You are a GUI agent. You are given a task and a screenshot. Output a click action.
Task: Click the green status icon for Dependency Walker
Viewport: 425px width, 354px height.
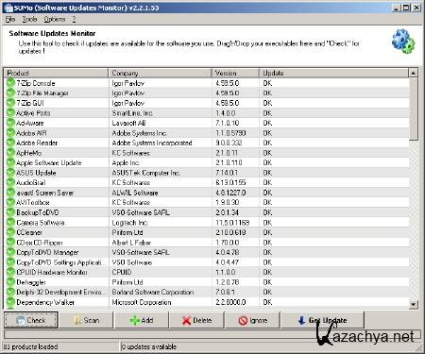coord(10,302)
